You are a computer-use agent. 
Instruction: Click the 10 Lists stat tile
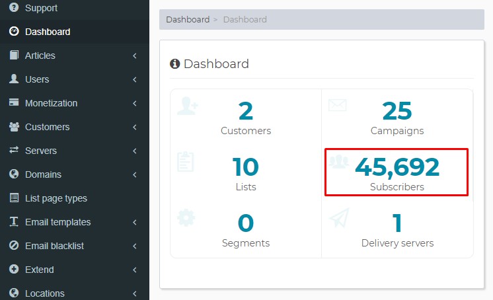tap(246, 174)
